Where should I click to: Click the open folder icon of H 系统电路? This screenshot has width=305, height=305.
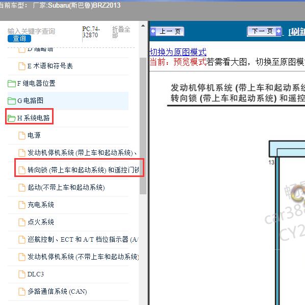tap(12, 118)
